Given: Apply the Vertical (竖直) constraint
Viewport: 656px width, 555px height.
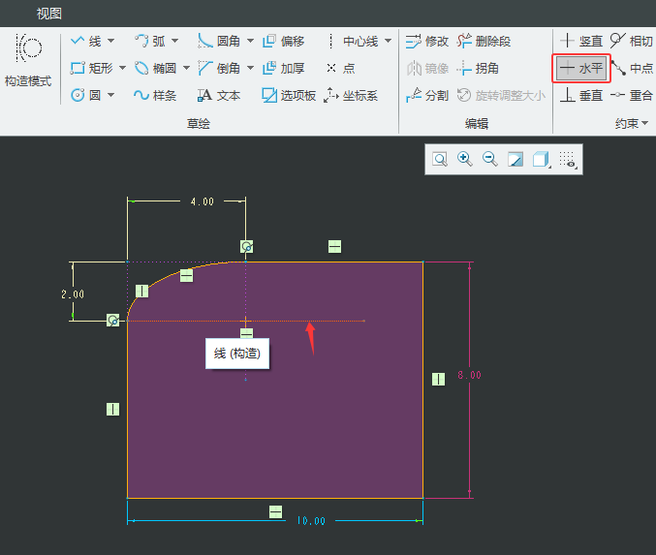Looking at the screenshot, I should (x=581, y=41).
